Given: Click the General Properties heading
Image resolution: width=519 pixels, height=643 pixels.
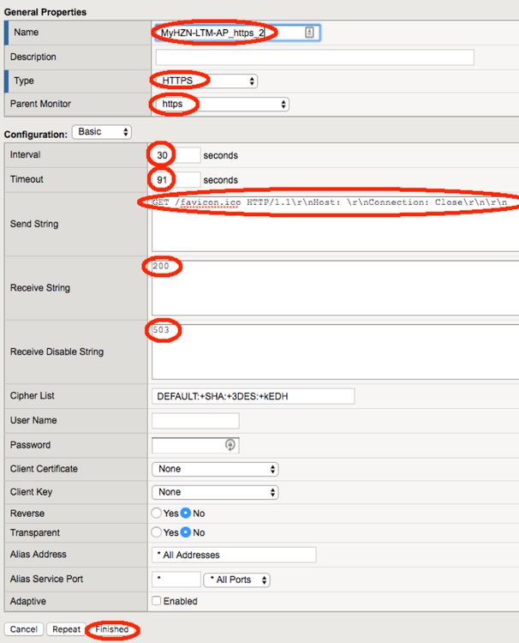Looking at the screenshot, I should pos(45,12).
